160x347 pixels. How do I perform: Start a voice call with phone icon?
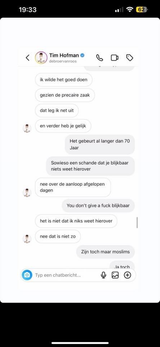coord(99,58)
